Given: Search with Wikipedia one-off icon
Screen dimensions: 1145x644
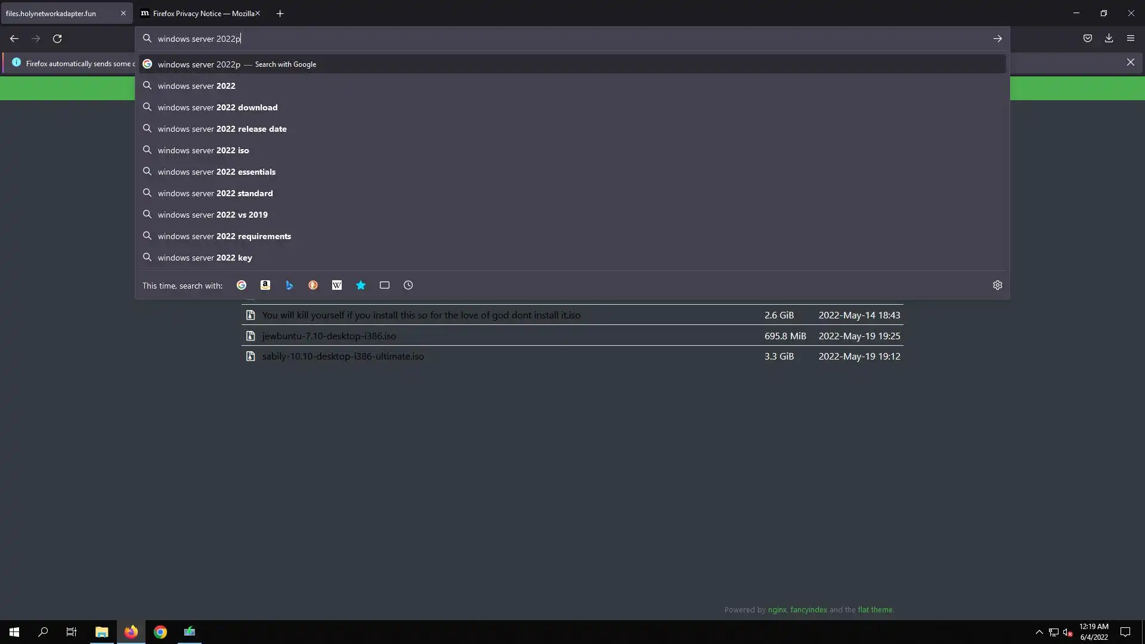Looking at the screenshot, I should 337,285.
